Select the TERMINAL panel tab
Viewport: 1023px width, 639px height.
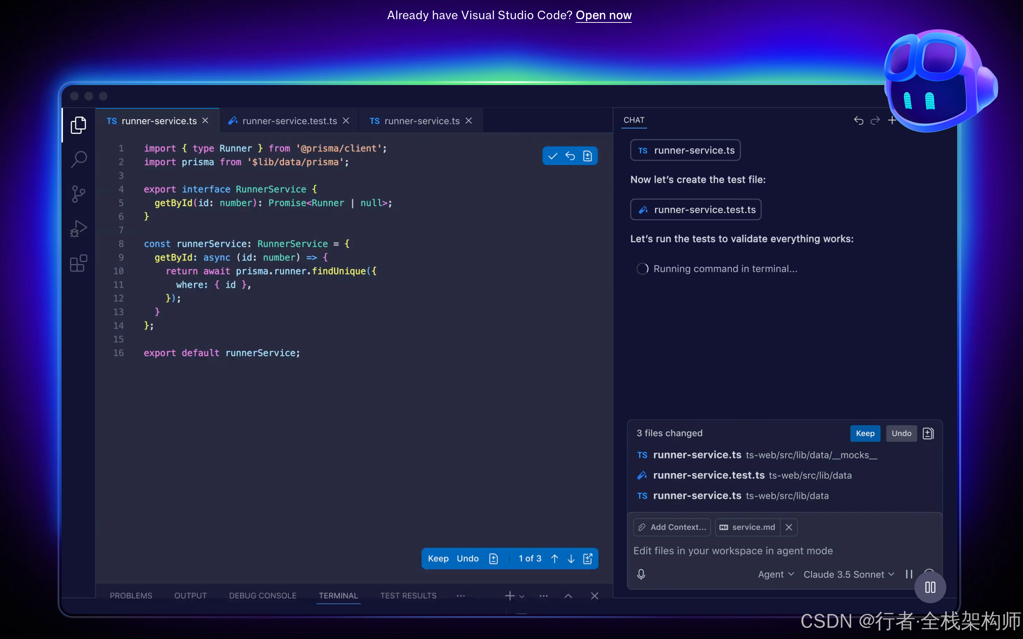coord(338,596)
